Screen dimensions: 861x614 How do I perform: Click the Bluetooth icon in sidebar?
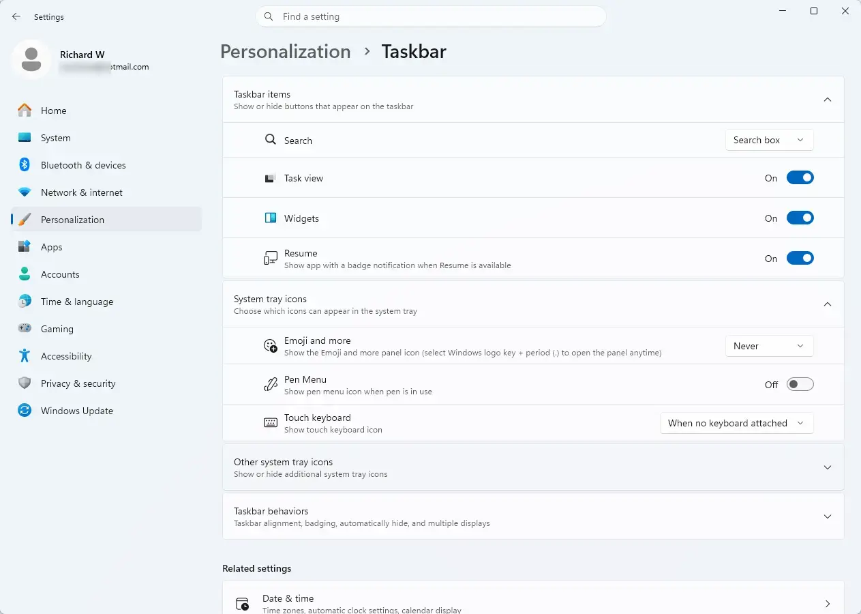click(x=25, y=165)
